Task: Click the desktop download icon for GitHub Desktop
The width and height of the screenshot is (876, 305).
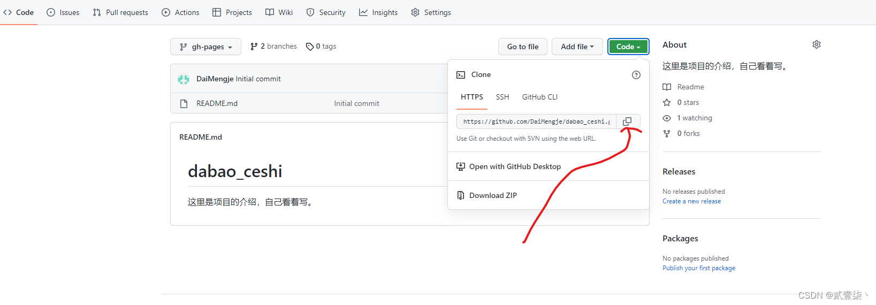Action: tap(461, 166)
